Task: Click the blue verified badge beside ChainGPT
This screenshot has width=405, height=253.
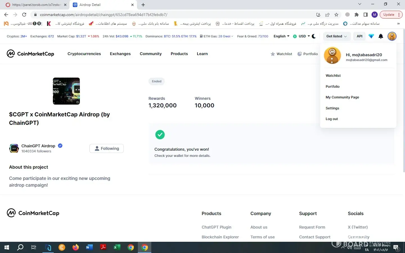Action: pos(60,146)
